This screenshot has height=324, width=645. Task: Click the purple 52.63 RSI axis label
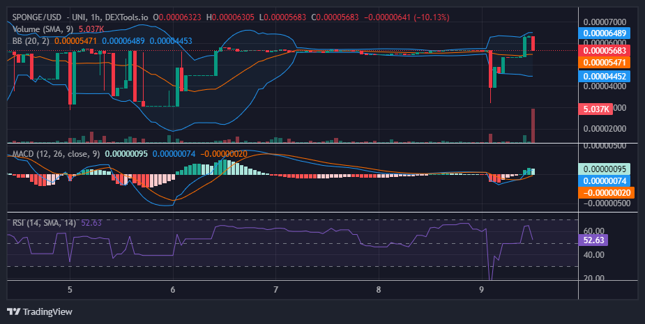click(x=593, y=240)
